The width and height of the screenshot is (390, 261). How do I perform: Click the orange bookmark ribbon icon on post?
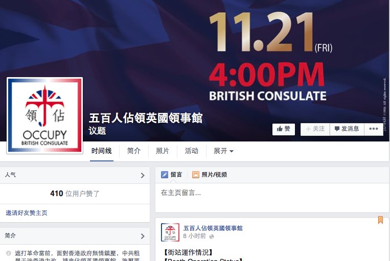click(x=380, y=220)
